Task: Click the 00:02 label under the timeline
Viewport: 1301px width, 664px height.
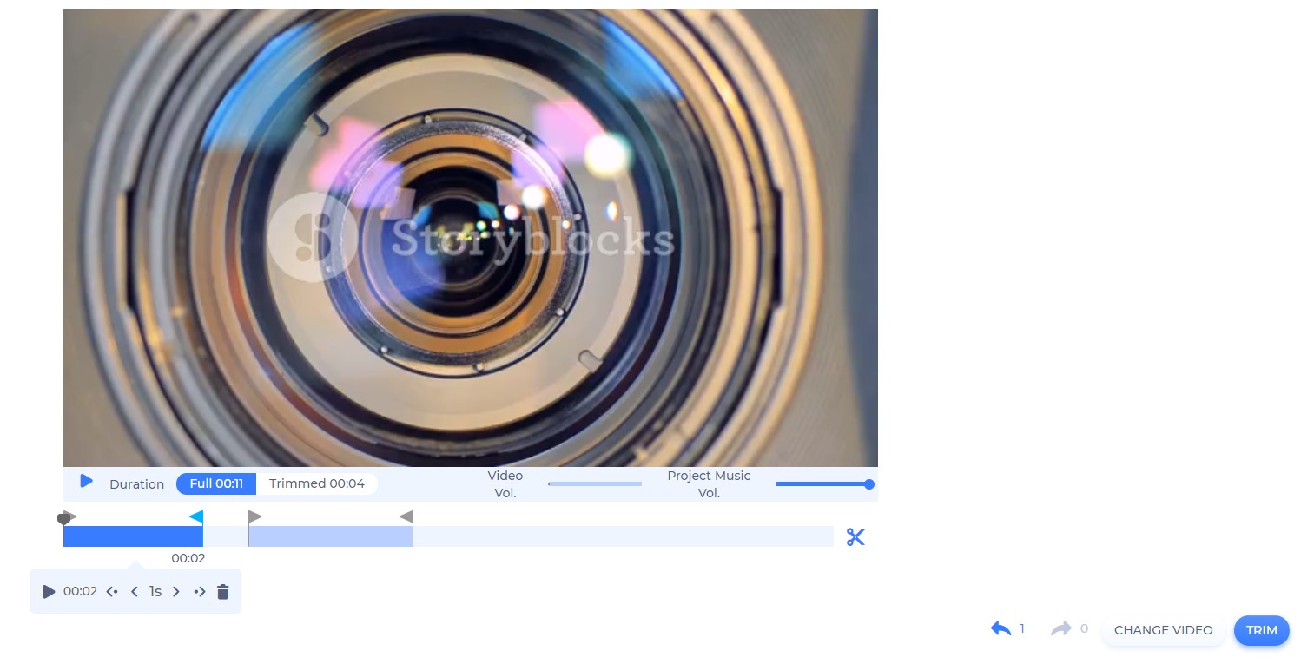Action: [188, 558]
